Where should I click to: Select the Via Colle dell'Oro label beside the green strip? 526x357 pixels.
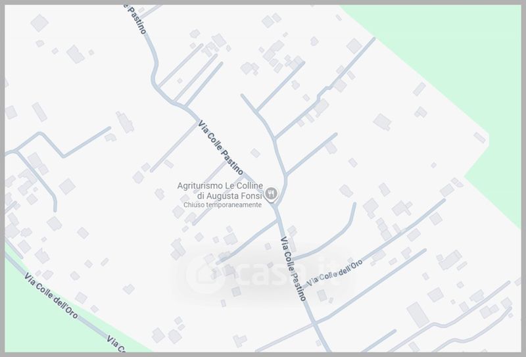click(x=51, y=296)
